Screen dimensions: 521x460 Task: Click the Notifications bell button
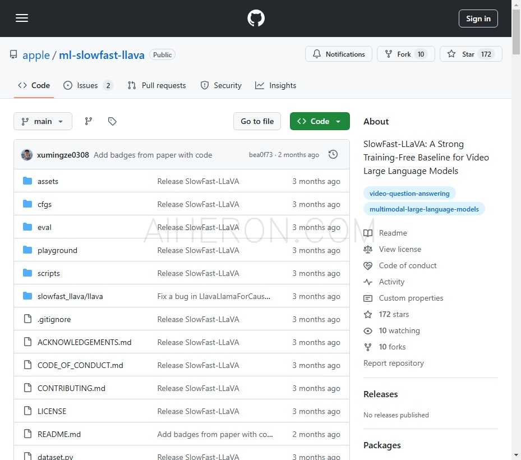click(x=339, y=54)
